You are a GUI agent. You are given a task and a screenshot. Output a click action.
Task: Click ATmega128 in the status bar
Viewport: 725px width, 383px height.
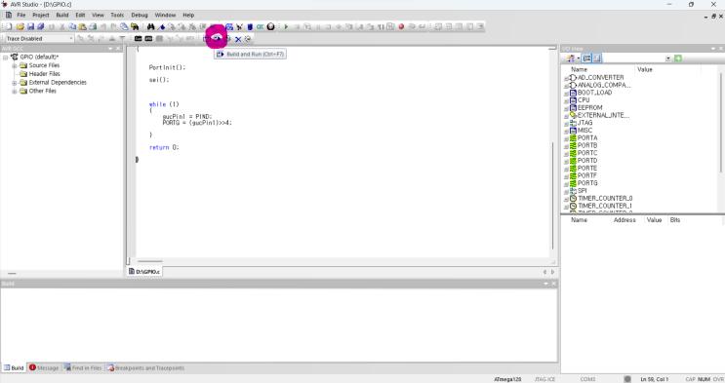point(507,379)
